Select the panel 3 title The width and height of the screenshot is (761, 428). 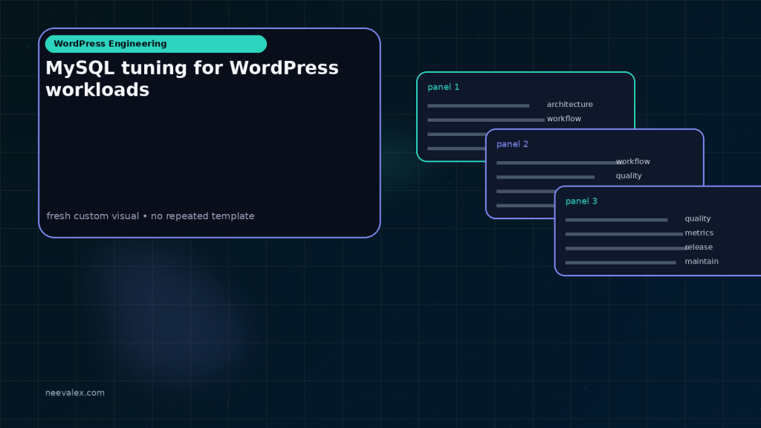[581, 201]
